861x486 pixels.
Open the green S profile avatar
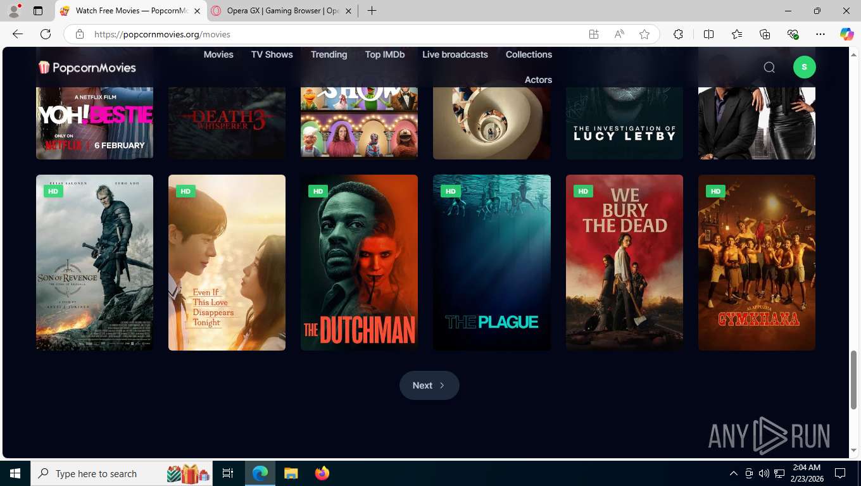[804, 67]
